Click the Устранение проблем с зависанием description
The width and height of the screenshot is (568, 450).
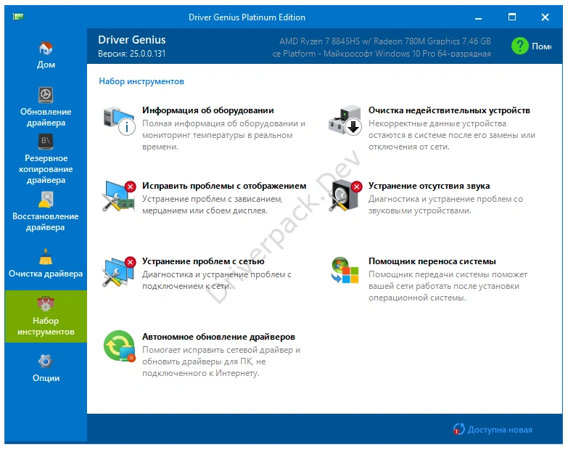coord(213,205)
